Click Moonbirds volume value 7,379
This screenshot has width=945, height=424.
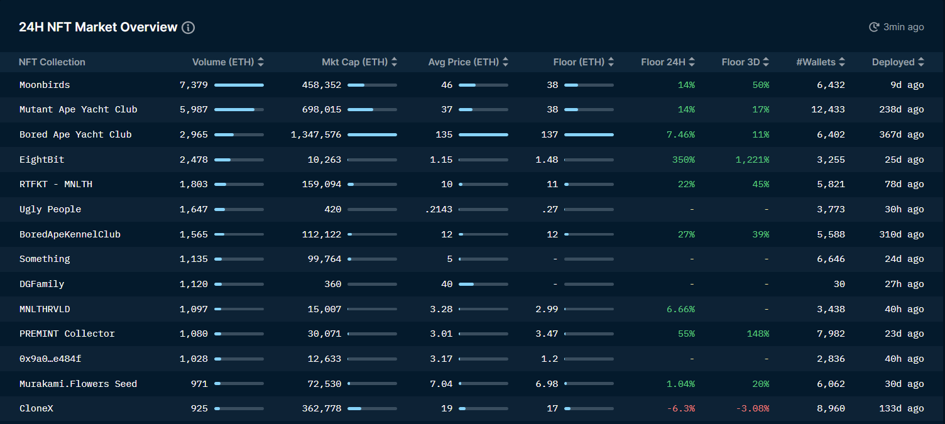(x=194, y=85)
